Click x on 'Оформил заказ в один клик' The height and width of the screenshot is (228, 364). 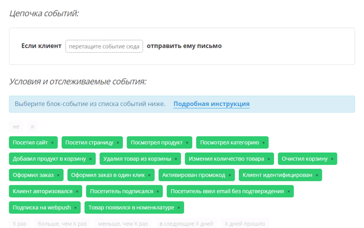[149, 175]
